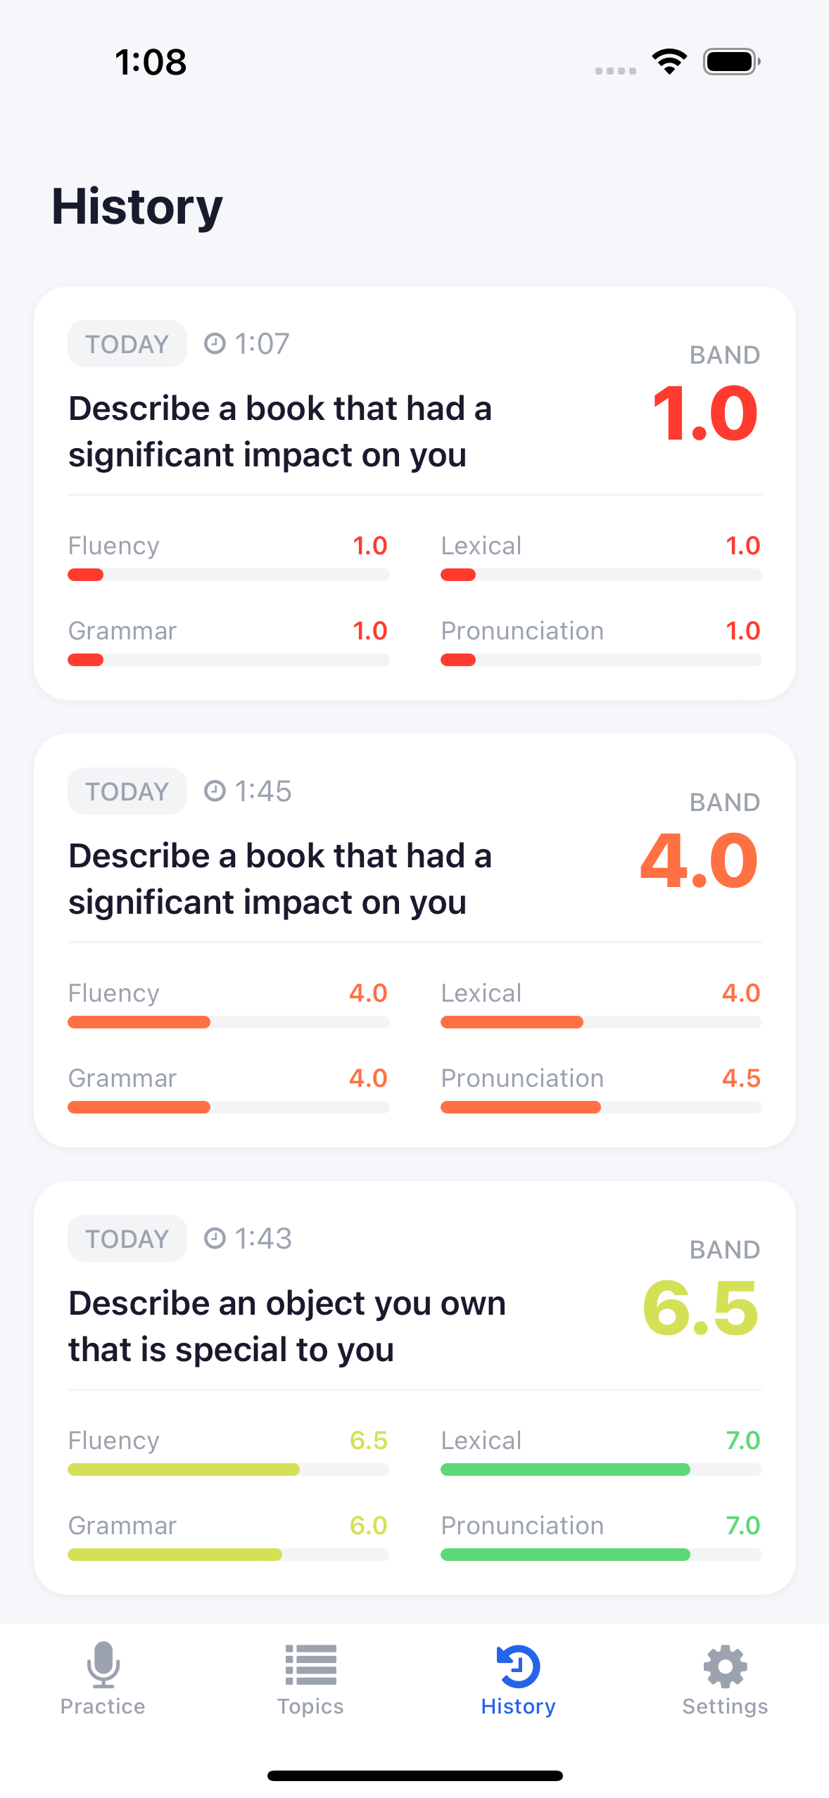Open the Topics list icon
Screen dimensions: 829x1798
(x=310, y=1666)
